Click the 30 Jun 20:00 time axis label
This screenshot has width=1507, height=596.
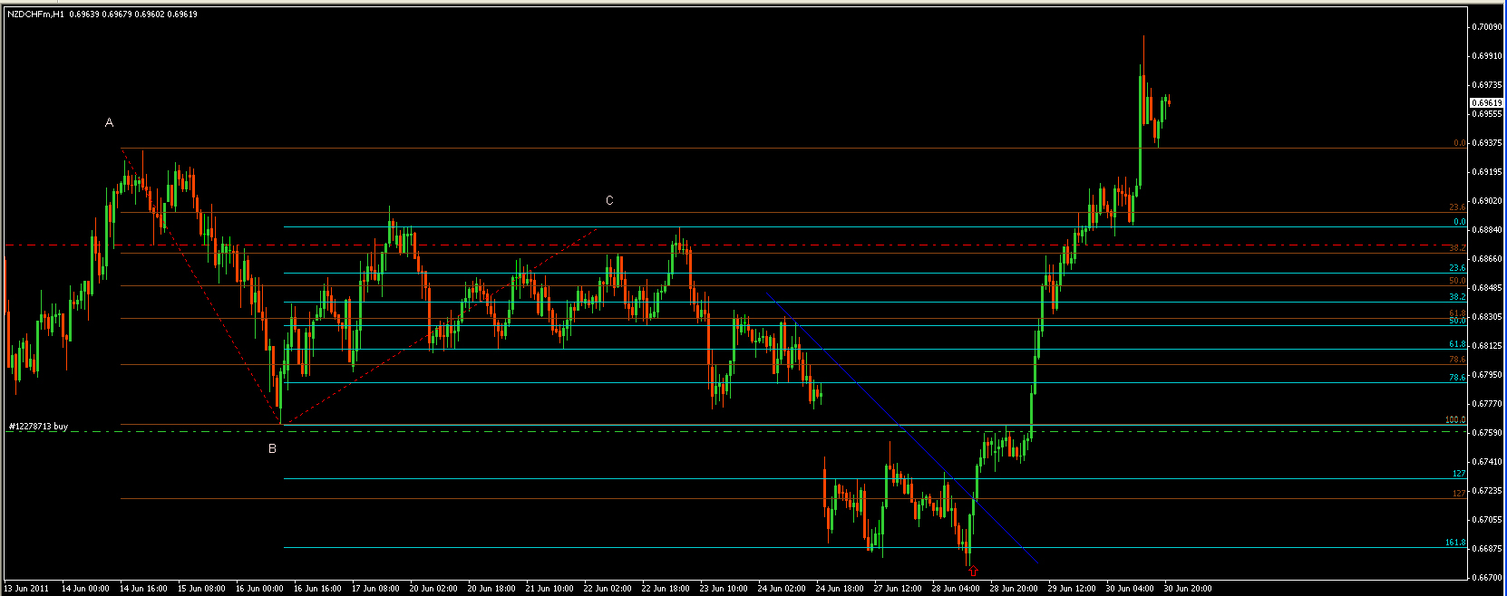click(x=1186, y=589)
